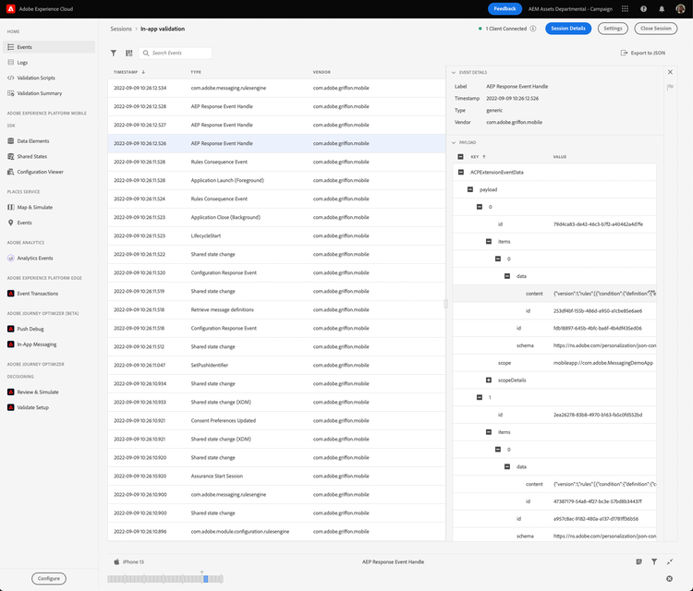Click the Apple device icon for iPhone 13
The width and height of the screenshot is (693, 591).
click(x=116, y=561)
